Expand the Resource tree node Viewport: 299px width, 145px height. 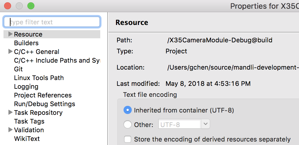pyautogui.click(x=10, y=34)
